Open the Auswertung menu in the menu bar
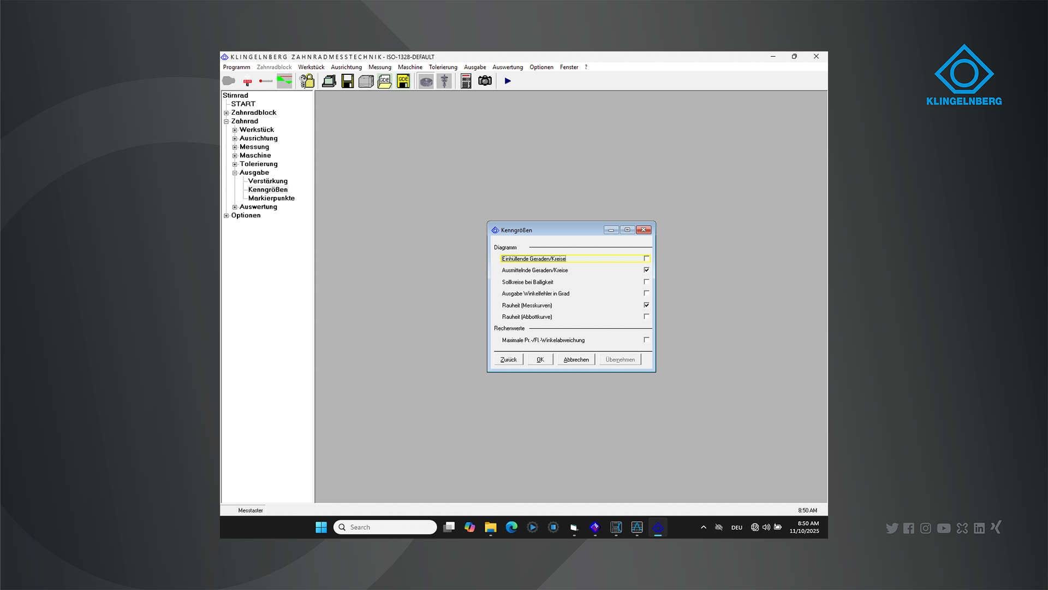 508,67
